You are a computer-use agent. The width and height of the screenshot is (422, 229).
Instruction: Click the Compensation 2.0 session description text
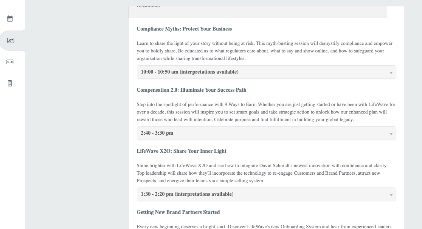265,112
